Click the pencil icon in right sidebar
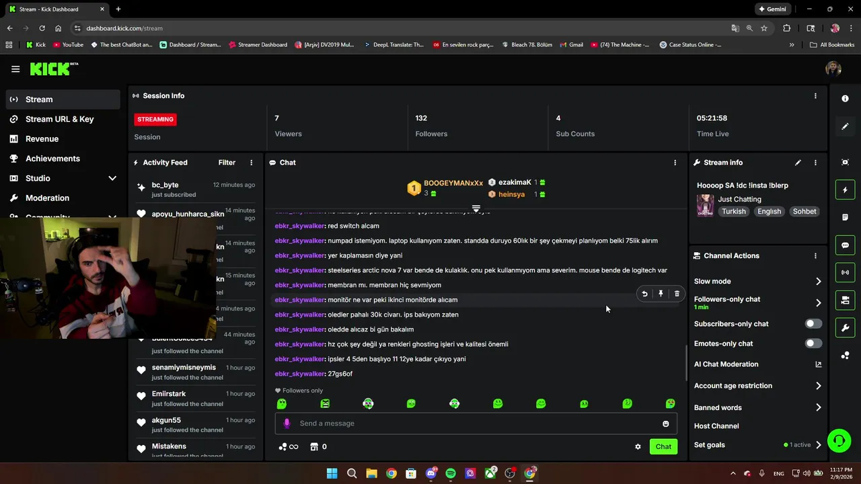 click(x=846, y=126)
